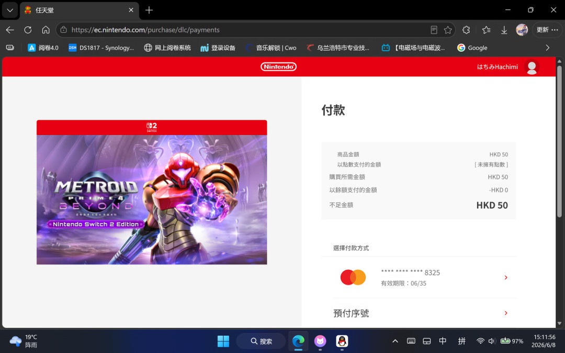This screenshot has width=565, height=353.
Task: Open reader mode icon in address bar
Action: (x=434, y=30)
